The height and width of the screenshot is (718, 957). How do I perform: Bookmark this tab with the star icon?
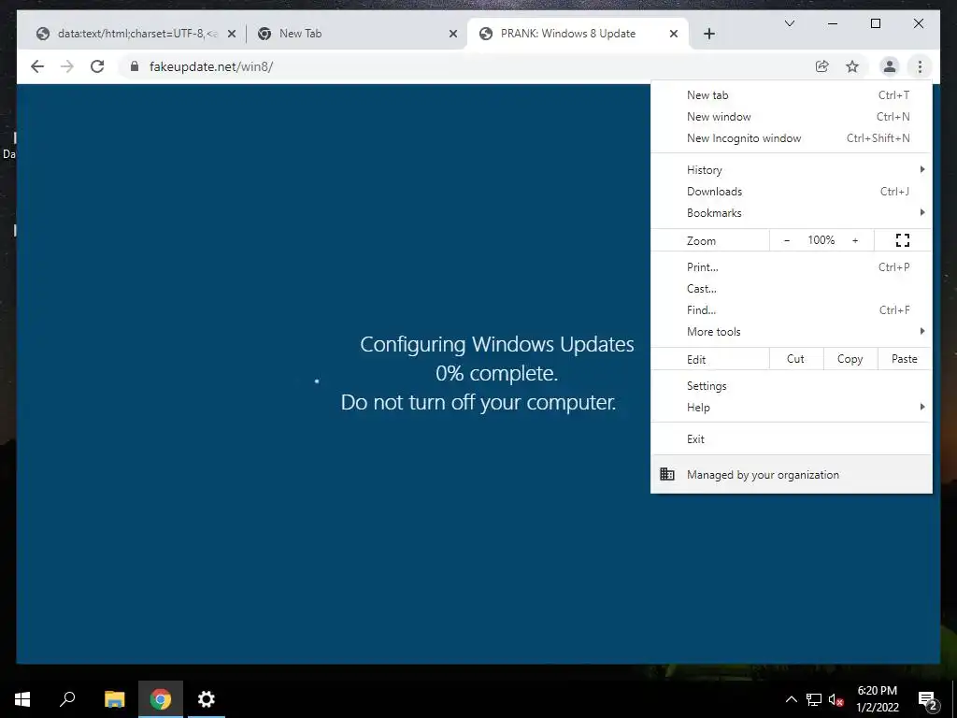click(x=852, y=66)
